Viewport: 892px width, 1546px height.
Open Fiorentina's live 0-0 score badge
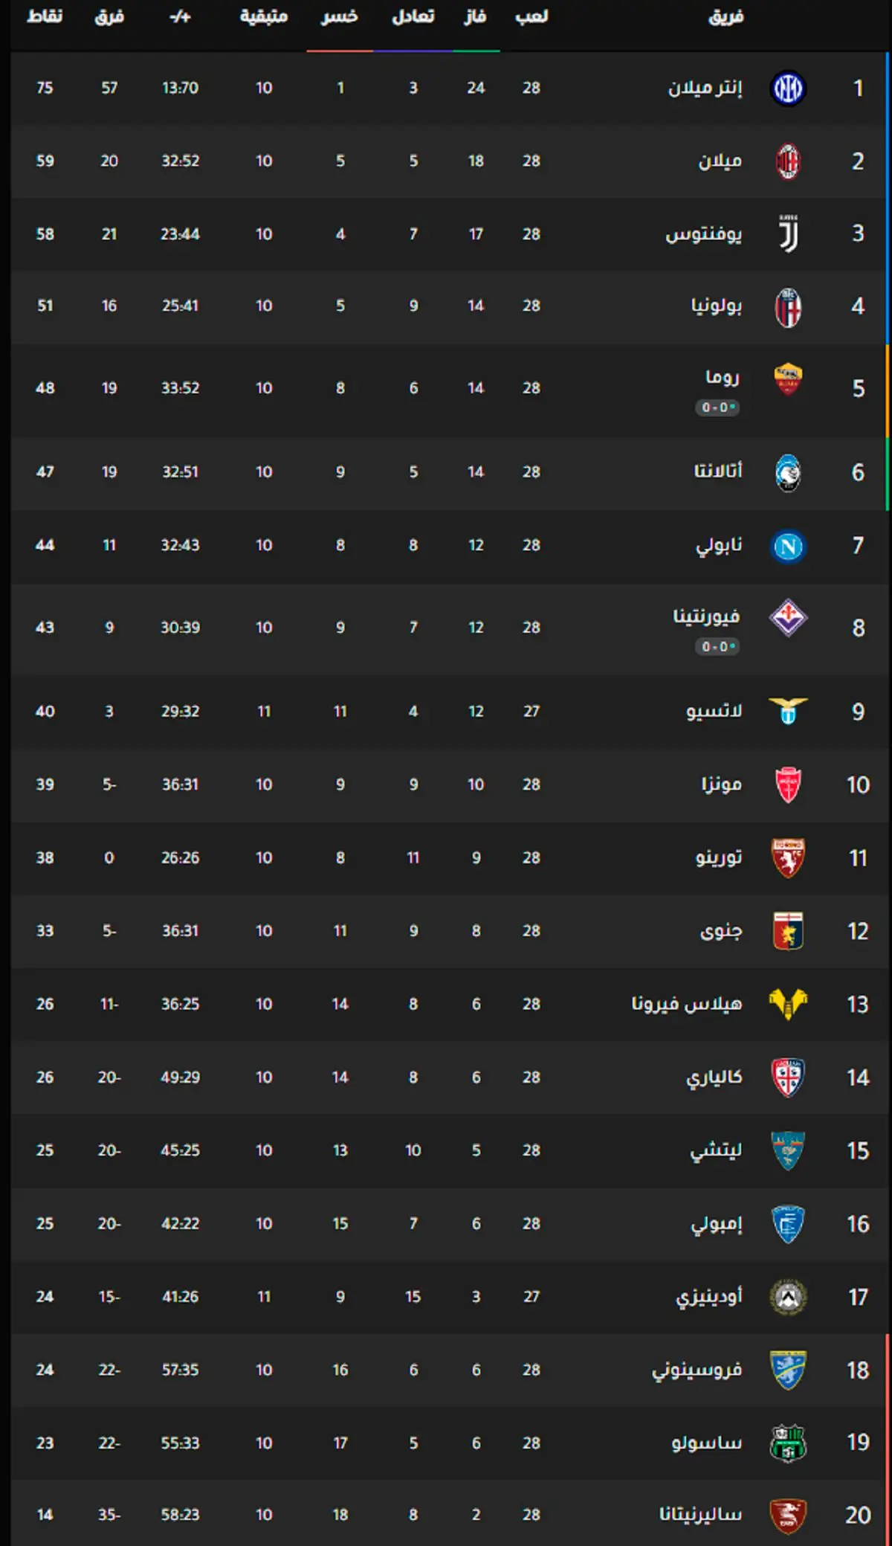click(x=717, y=647)
